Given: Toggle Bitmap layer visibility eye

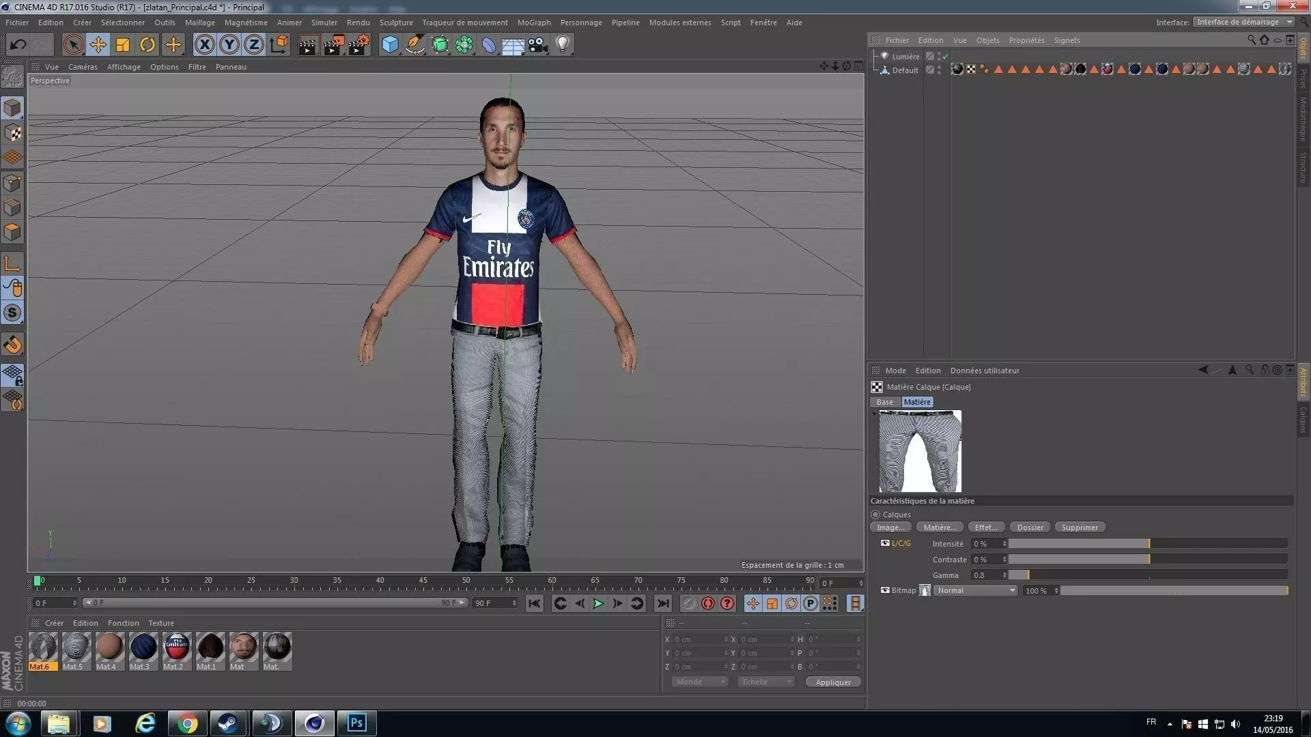Looking at the screenshot, I should (x=885, y=590).
